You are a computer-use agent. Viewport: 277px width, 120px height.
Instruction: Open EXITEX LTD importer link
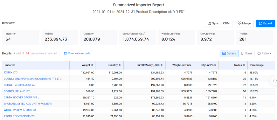click(10, 73)
